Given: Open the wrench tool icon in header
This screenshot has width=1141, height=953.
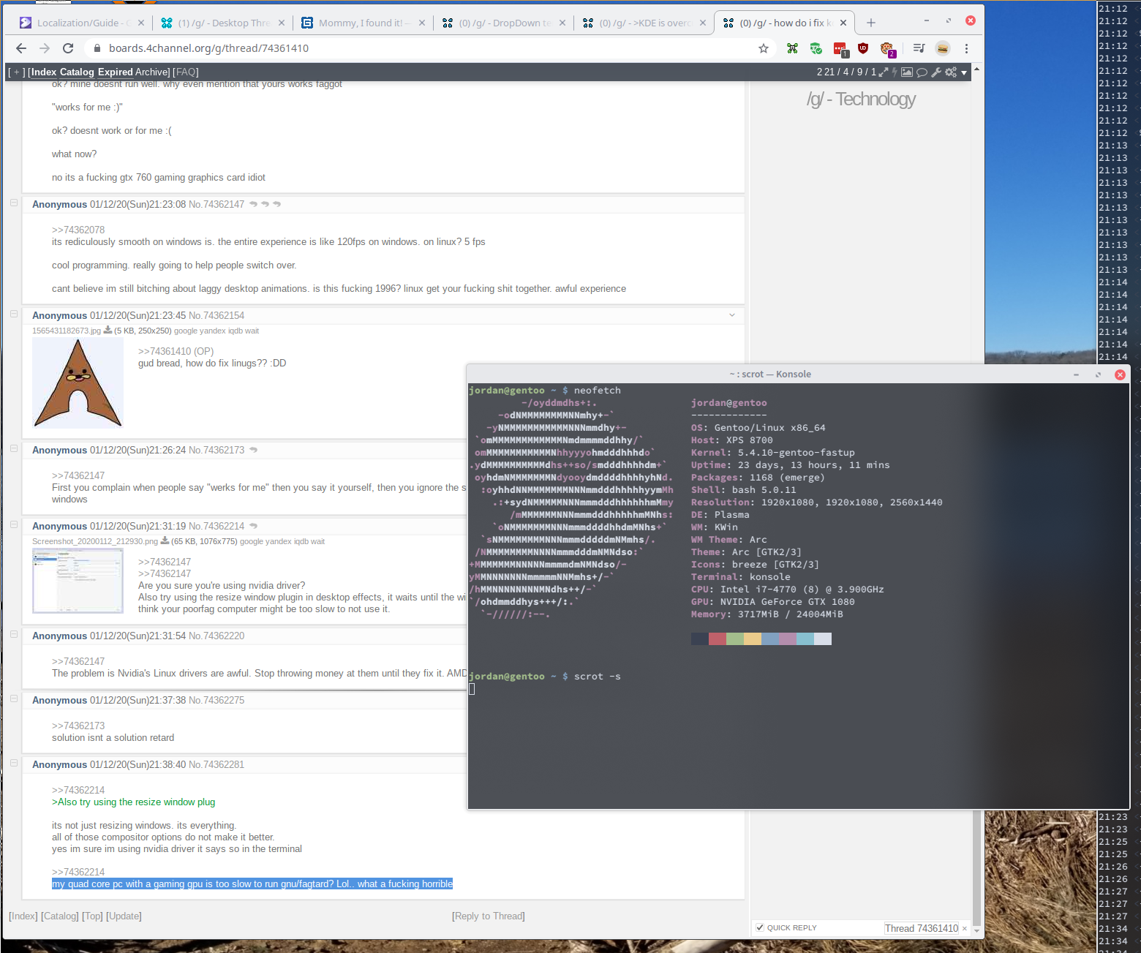Looking at the screenshot, I should pyautogui.click(x=936, y=72).
